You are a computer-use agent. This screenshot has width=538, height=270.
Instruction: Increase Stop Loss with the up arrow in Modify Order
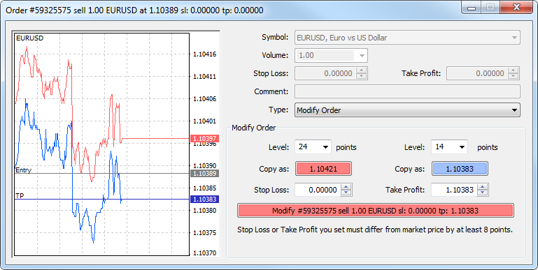pyautogui.click(x=346, y=187)
